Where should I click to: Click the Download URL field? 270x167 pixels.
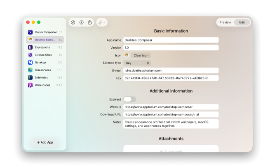tap(171, 114)
